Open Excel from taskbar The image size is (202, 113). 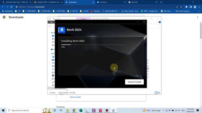(81, 110)
